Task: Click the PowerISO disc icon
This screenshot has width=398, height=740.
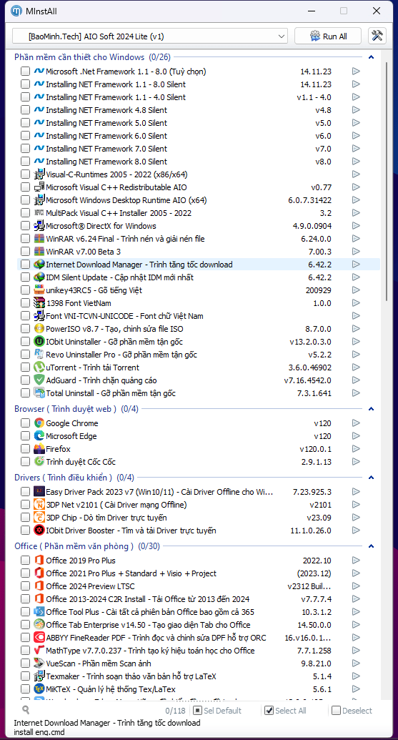Action: click(x=39, y=328)
